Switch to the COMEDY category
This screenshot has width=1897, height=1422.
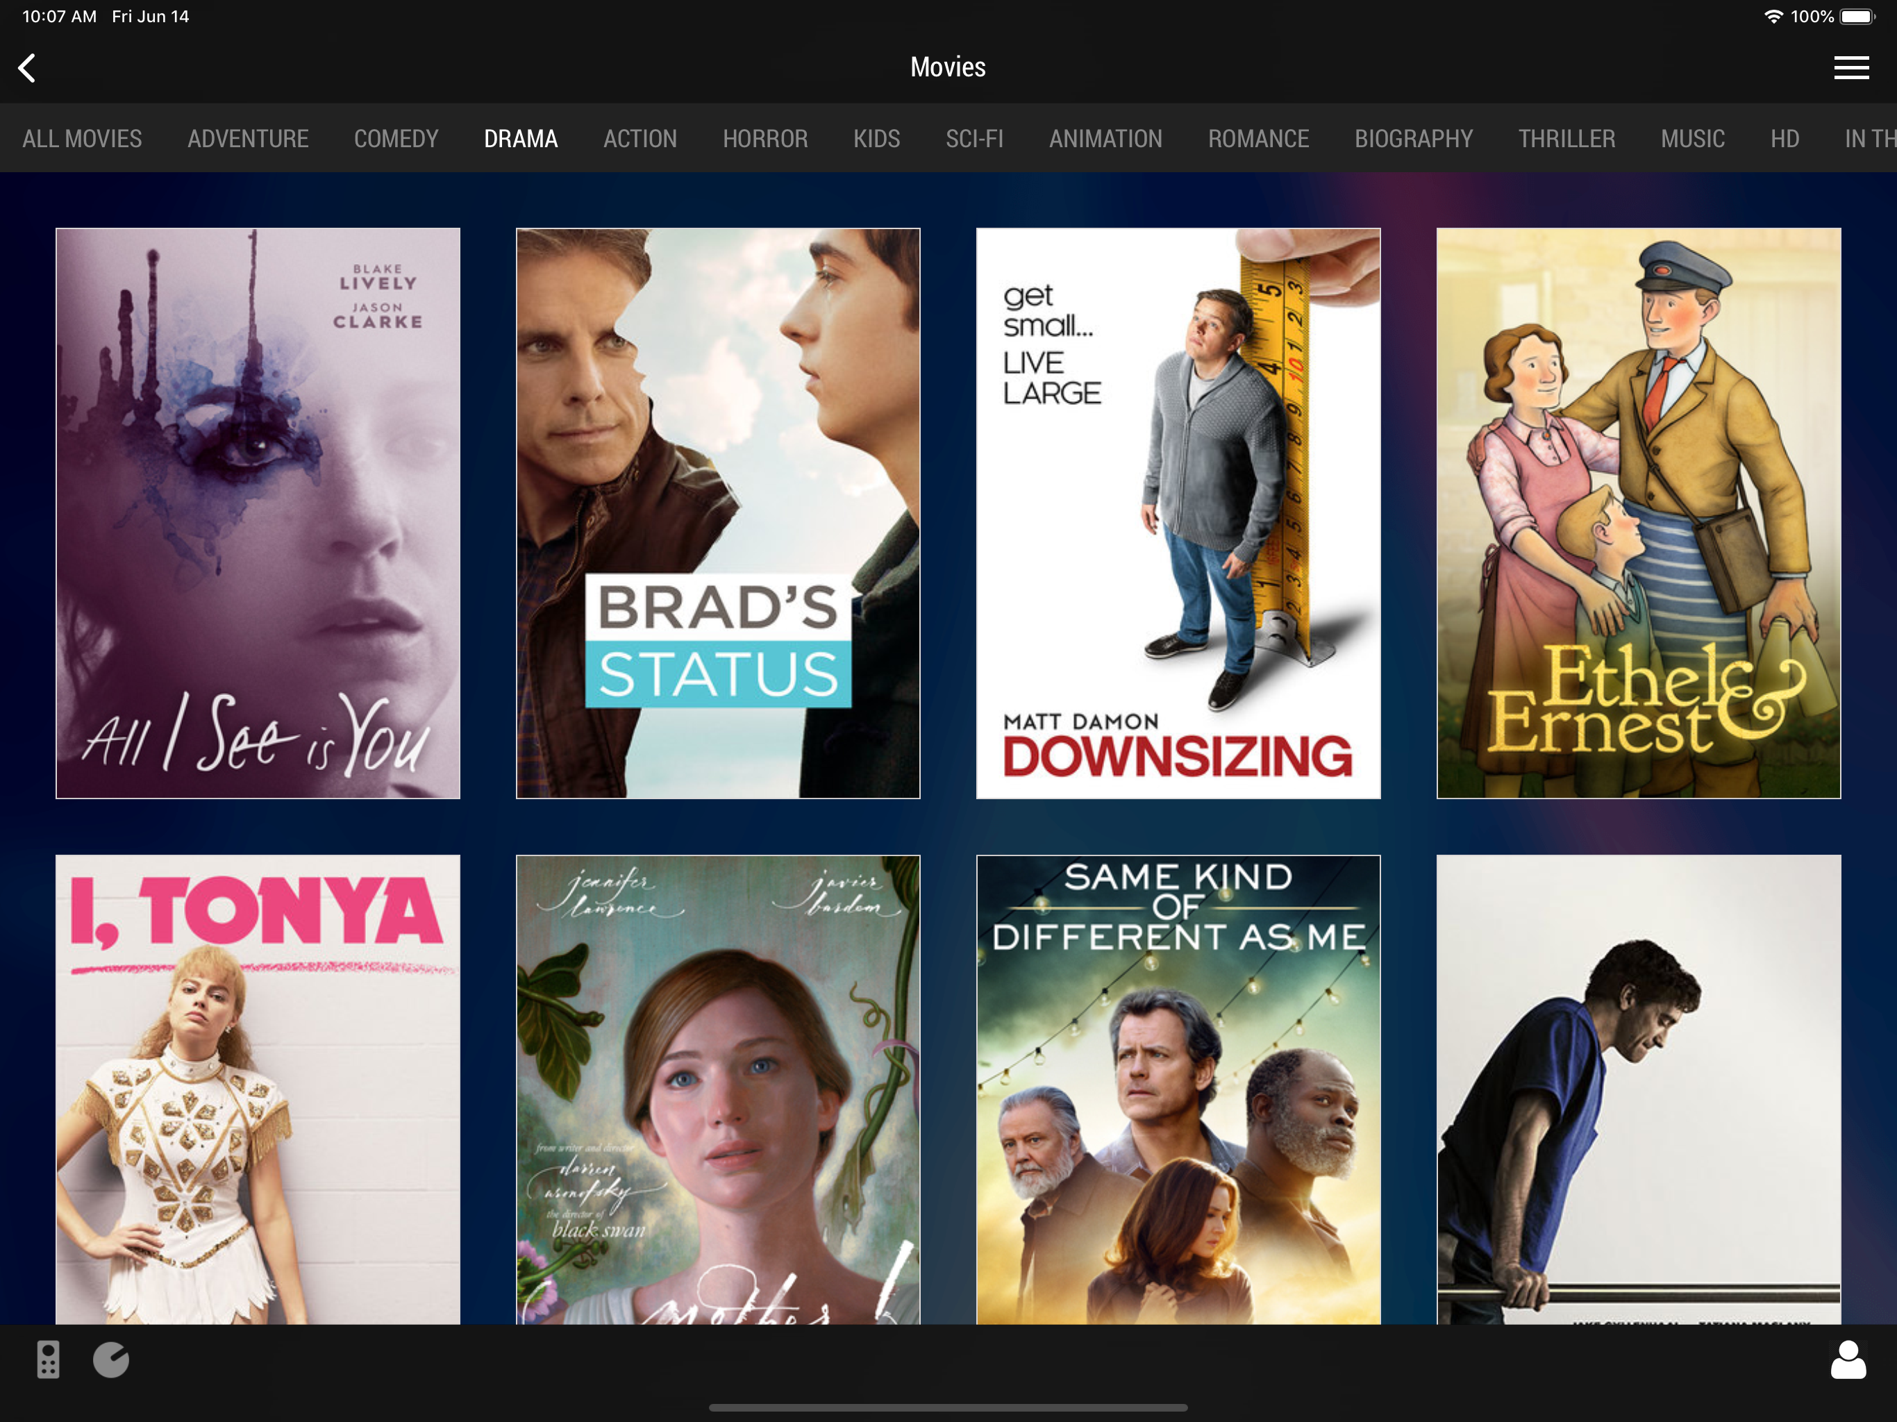click(x=396, y=139)
